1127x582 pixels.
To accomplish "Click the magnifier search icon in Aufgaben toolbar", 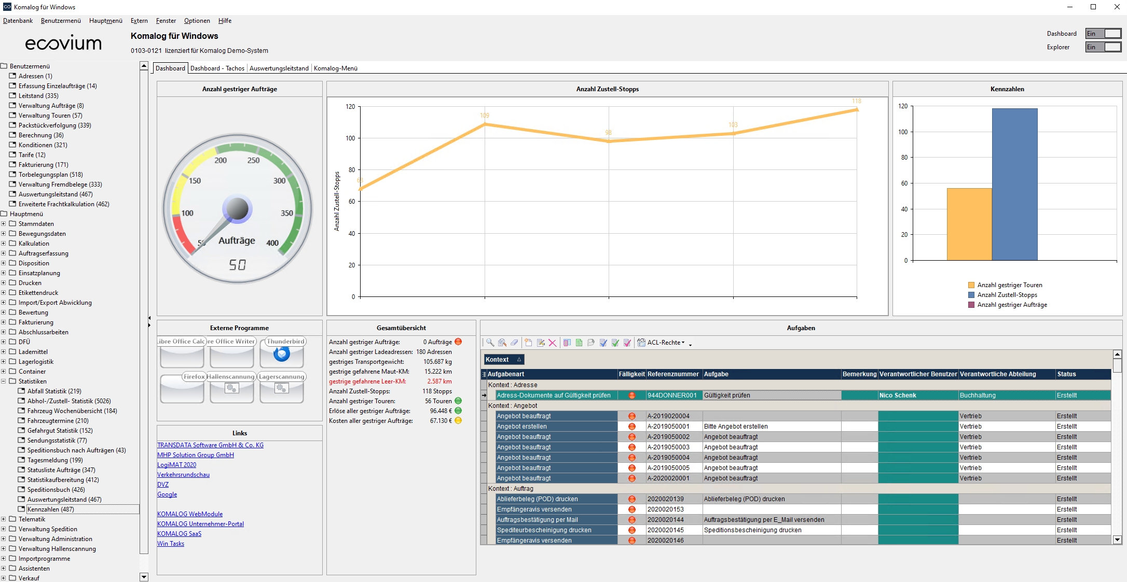I will (490, 343).
